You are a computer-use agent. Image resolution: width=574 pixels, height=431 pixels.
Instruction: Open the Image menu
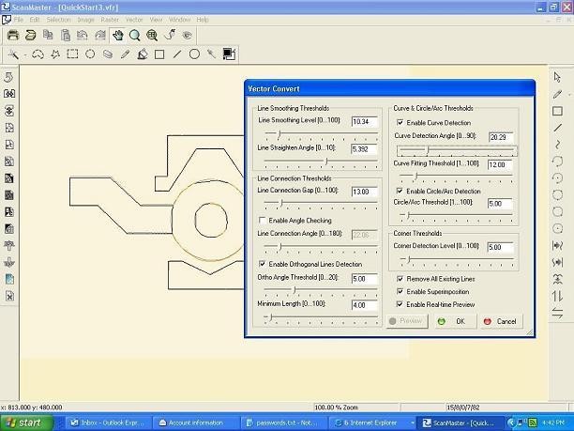[85, 20]
